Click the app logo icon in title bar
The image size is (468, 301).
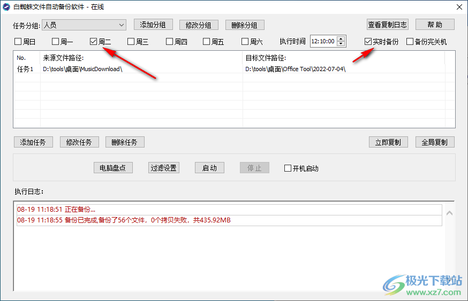pyautogui.click(x=6, y=6)
